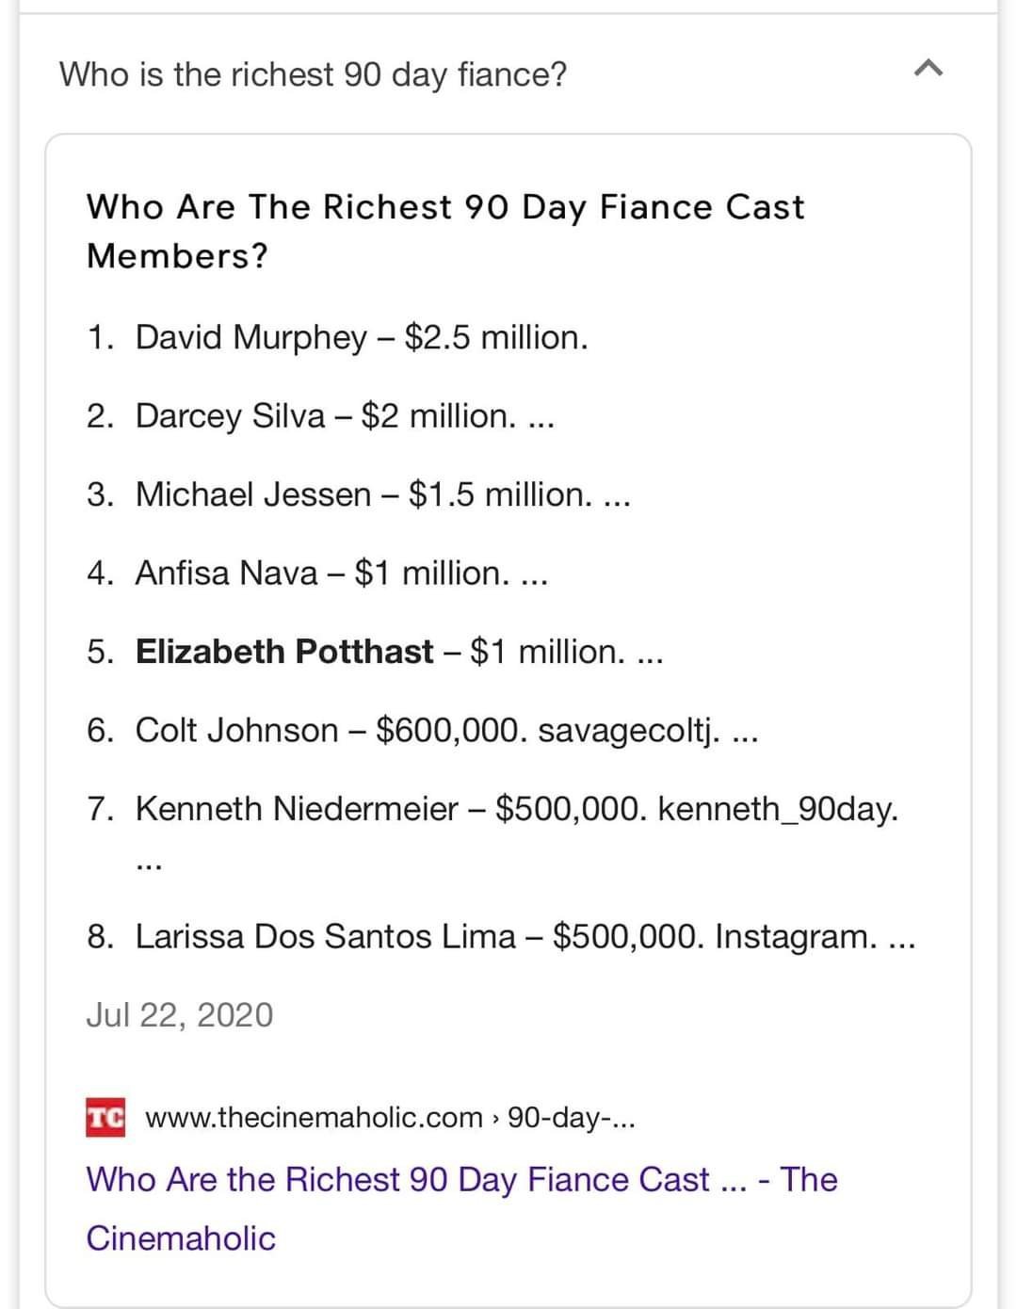
Task: Click list item Michael Jessen $1.5 million
Action: pyautogui.click(x=358, y=494)
